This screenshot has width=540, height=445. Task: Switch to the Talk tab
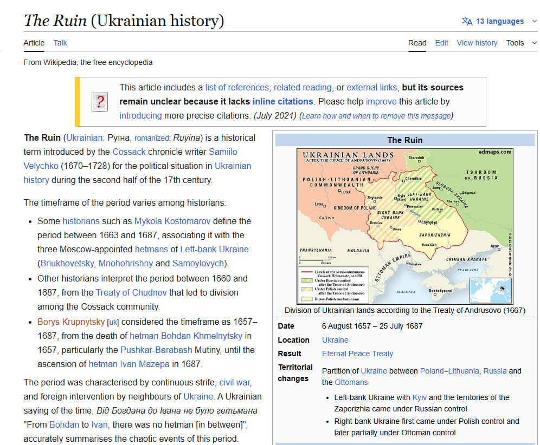coord(60,43)
